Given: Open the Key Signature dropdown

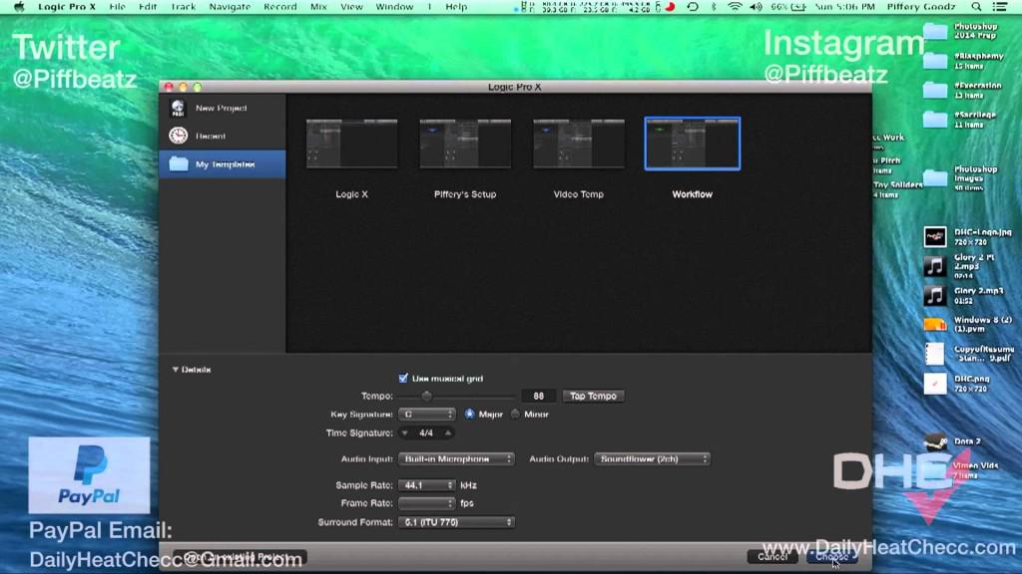Looking at the screenshot, I should (424, 414).
